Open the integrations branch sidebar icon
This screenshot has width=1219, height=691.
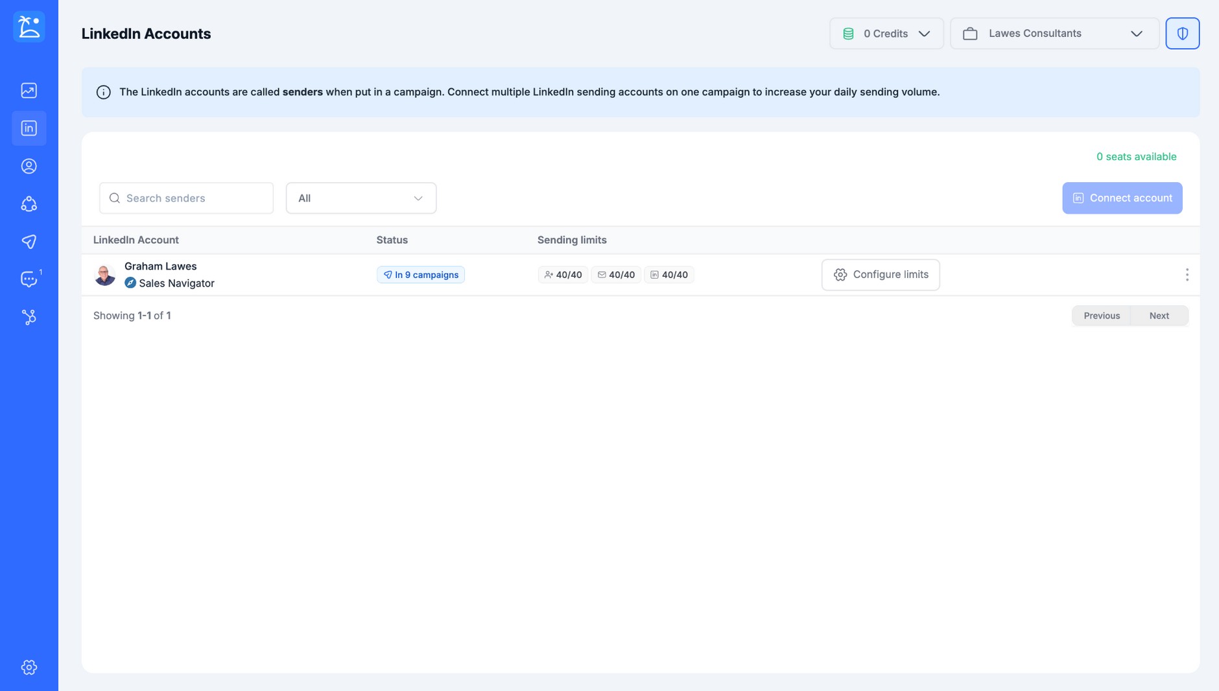[29, 317]
